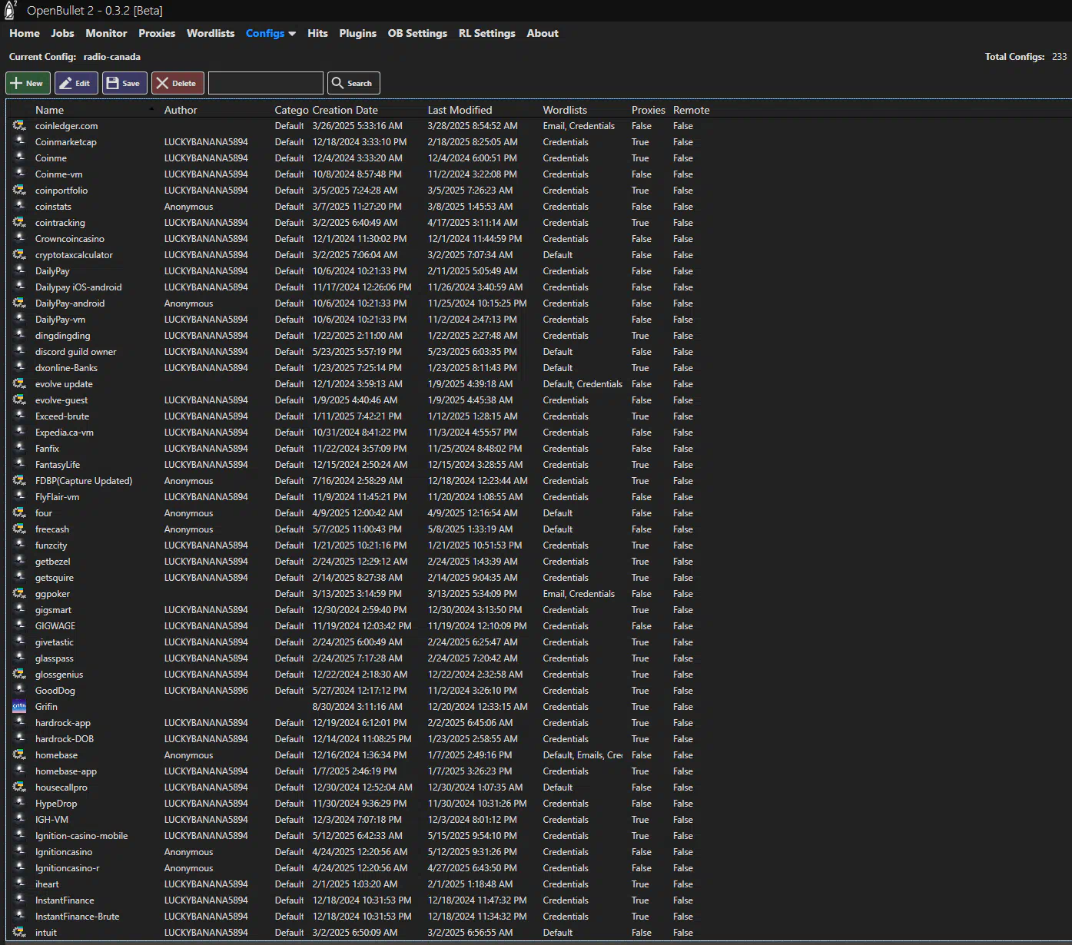Click the Edit config button
Screen dimensions: 1072x945
(x=76, y=83)
